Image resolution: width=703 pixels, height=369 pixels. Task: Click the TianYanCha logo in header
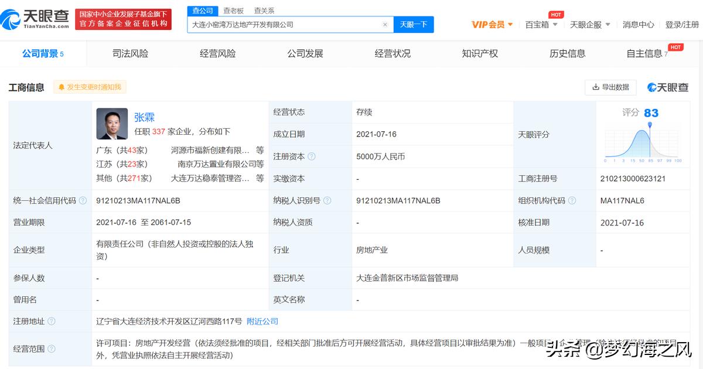(35, 19)
